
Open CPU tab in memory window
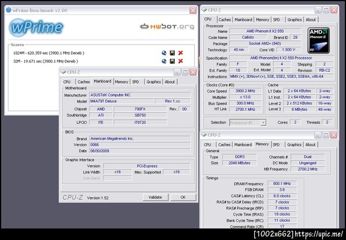[x=208, y=145]
